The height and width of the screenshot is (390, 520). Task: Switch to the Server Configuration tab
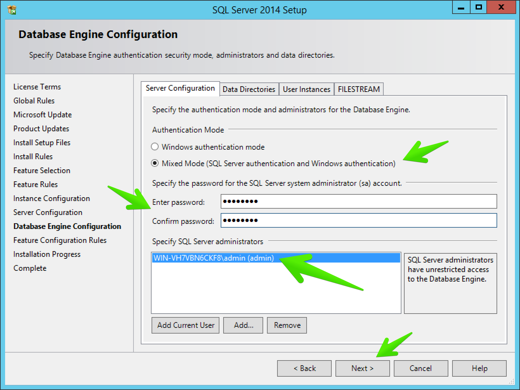click(x=180, y=88)
